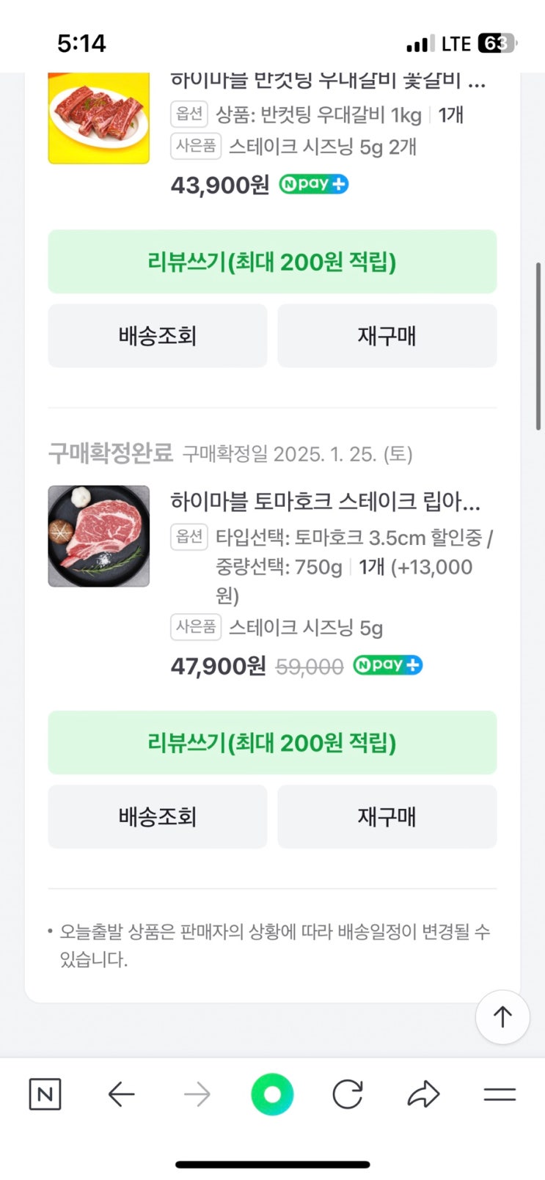Go back with the left arrow
This screenshot has width=545, height=1180.
[x=121, y=1095]
